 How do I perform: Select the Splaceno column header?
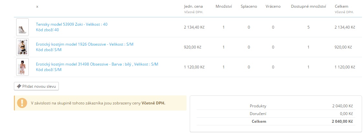coord(249,6)
